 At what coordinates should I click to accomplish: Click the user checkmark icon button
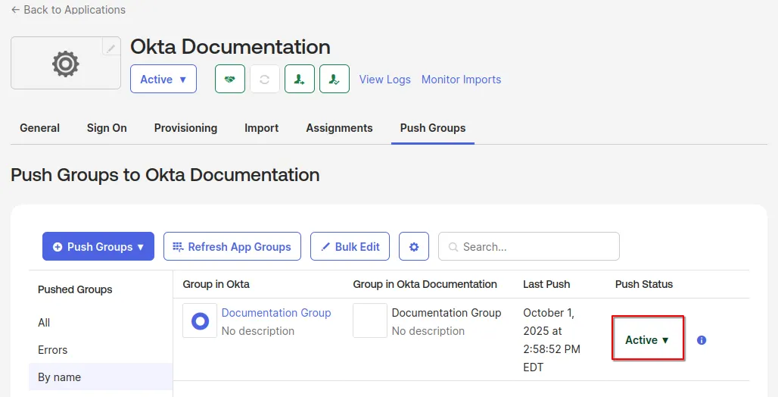pyautogui.click(x=335, y=79)
